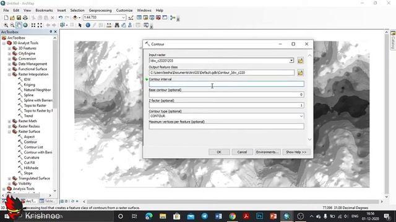Click the Go To XY icon
396x222 pixels.
pos(130,25)
